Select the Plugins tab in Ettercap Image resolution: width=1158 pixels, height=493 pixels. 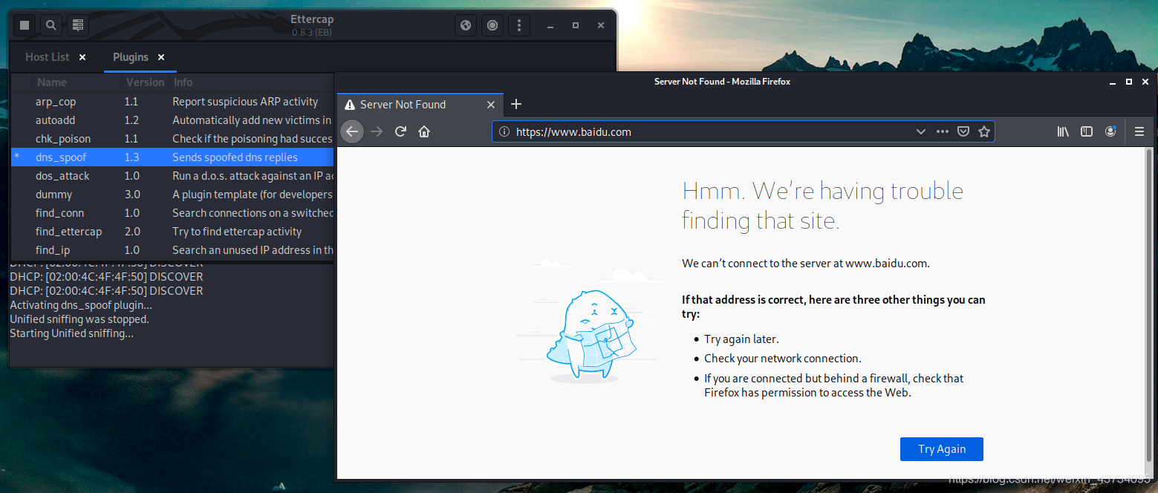131,57
